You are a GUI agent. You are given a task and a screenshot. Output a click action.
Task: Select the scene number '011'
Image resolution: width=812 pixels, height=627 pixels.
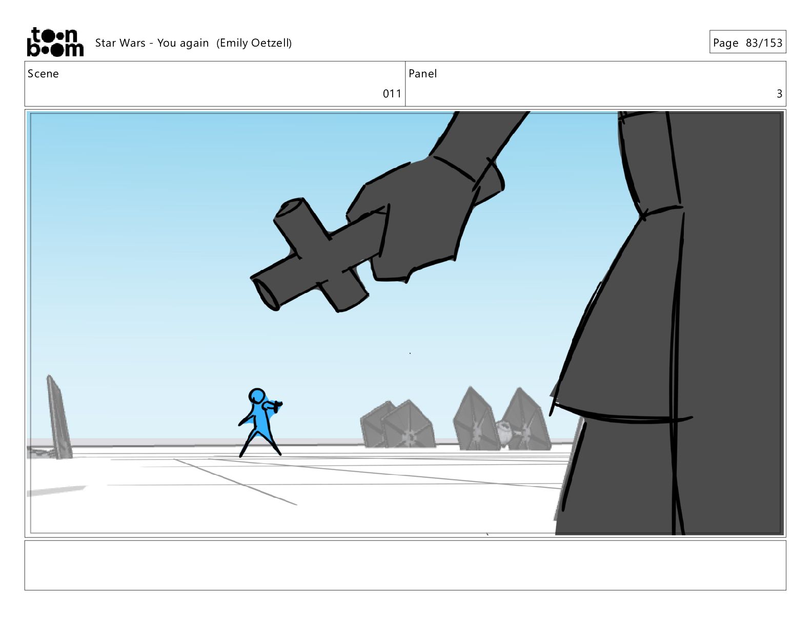click(x=392, y=94)
